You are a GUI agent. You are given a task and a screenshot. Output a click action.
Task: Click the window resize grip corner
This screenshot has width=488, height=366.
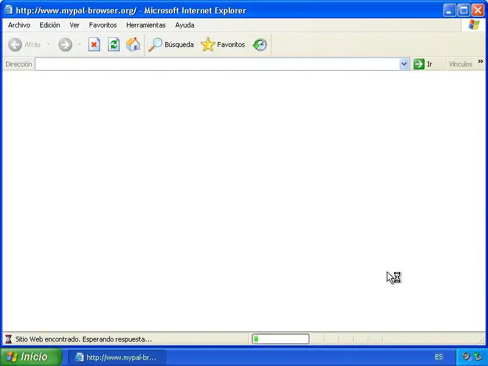482,342
